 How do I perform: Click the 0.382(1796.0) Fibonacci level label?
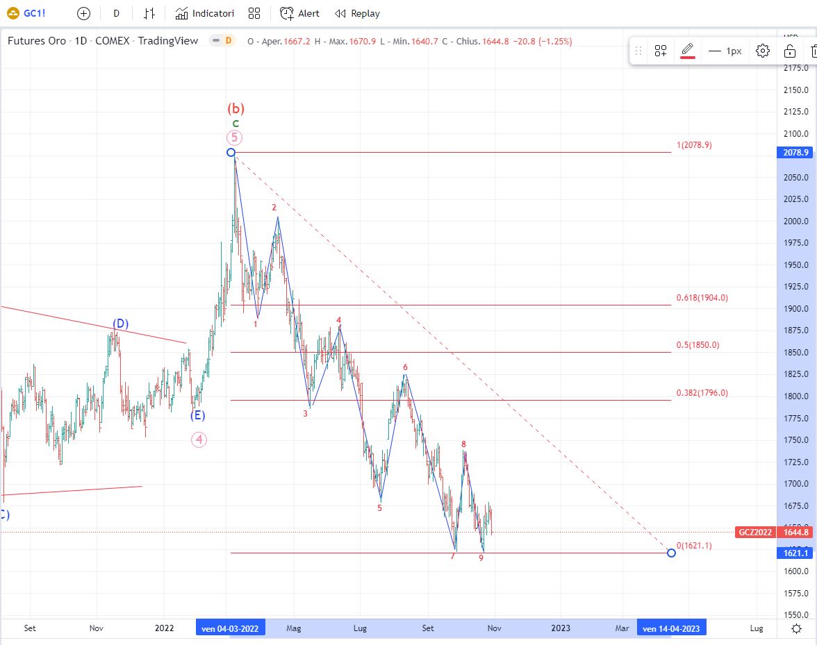[x=702, y=392]
